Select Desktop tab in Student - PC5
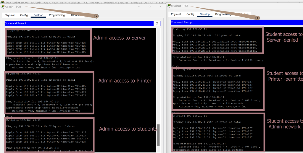 (x=205, y=14)
